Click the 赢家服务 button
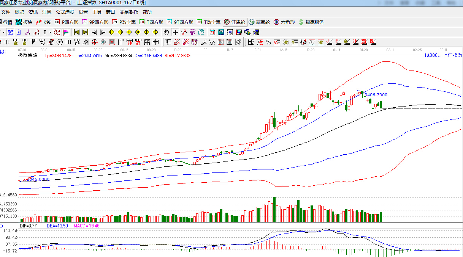 [311, 22]
